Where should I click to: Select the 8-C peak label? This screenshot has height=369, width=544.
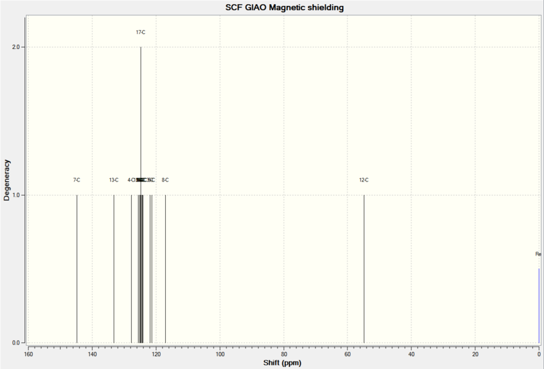pos(165,180)
